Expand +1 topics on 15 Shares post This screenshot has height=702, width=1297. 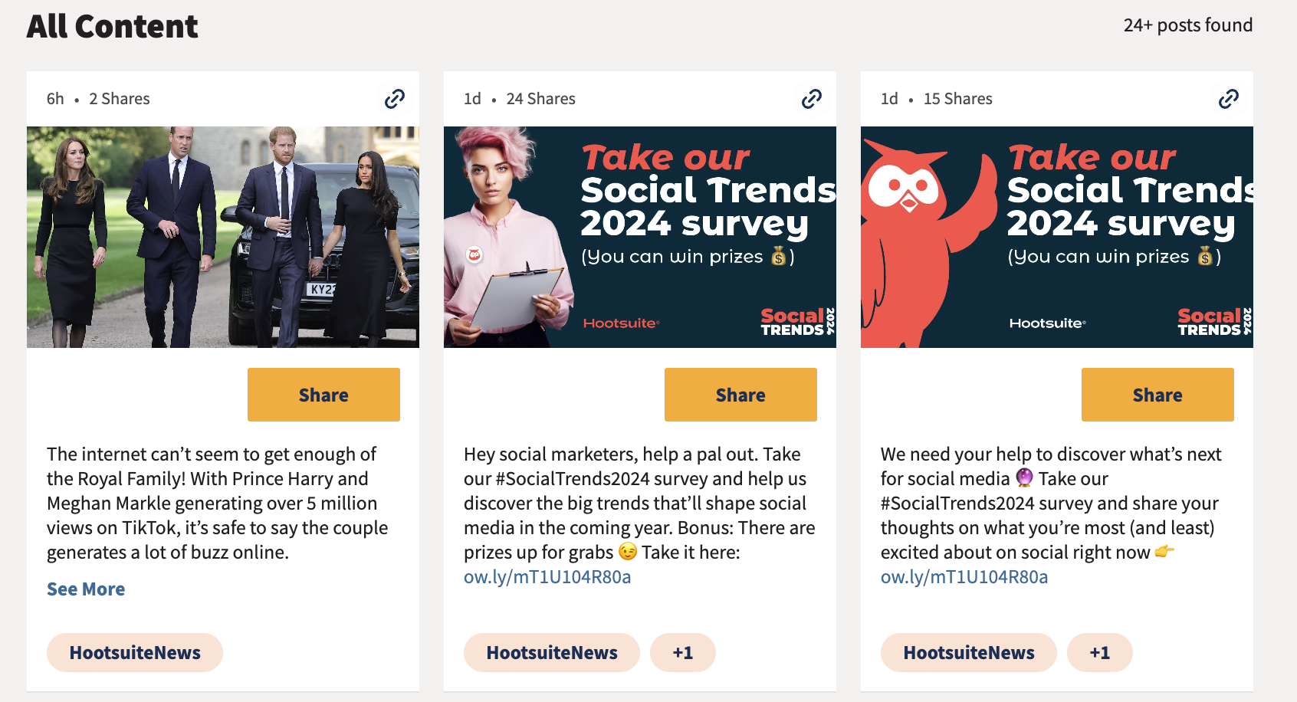(x=1099, y=653)
